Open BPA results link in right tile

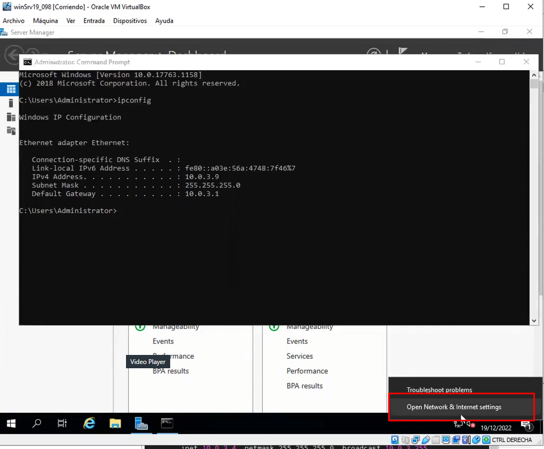click(305, 386)
